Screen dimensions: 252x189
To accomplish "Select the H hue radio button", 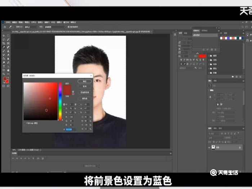I will 64,104.
